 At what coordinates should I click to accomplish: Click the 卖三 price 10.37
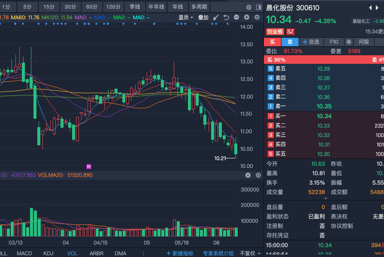324,87
